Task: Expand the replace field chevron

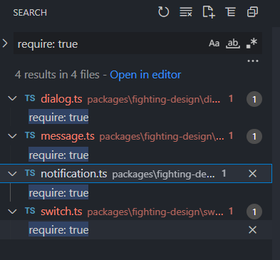Action: click(5, 43)
